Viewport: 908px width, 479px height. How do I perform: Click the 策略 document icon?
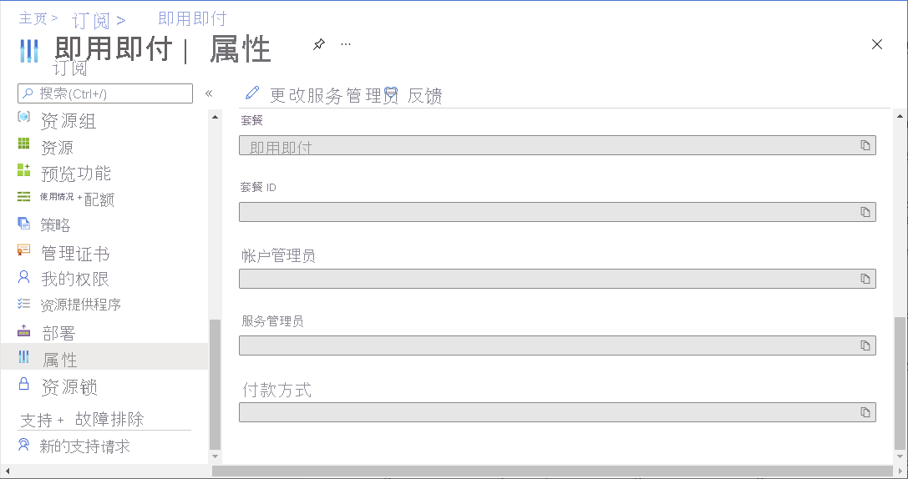(23, 223)
